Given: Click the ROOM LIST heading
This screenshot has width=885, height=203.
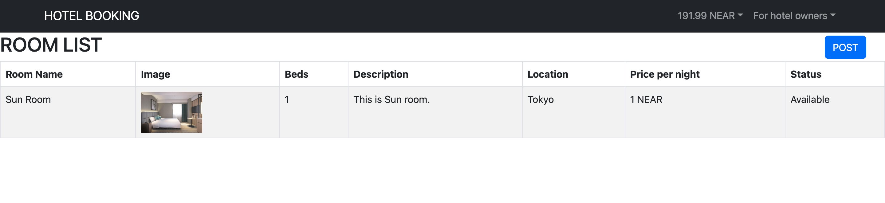Looking at the screenshot, I should pos(51,45).
